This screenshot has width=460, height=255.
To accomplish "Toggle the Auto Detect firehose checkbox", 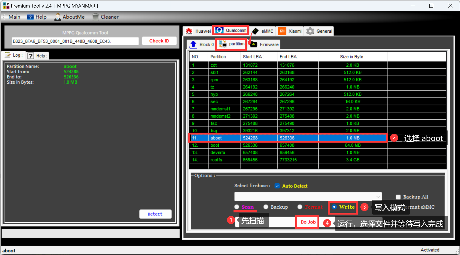I will (x=277, y=186).
